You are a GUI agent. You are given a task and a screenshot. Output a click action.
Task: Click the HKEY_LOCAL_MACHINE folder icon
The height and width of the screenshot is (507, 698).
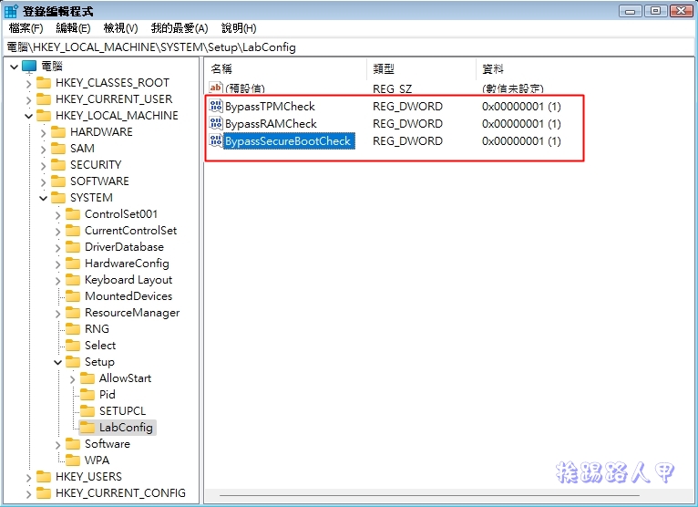(x=44, y=116)
